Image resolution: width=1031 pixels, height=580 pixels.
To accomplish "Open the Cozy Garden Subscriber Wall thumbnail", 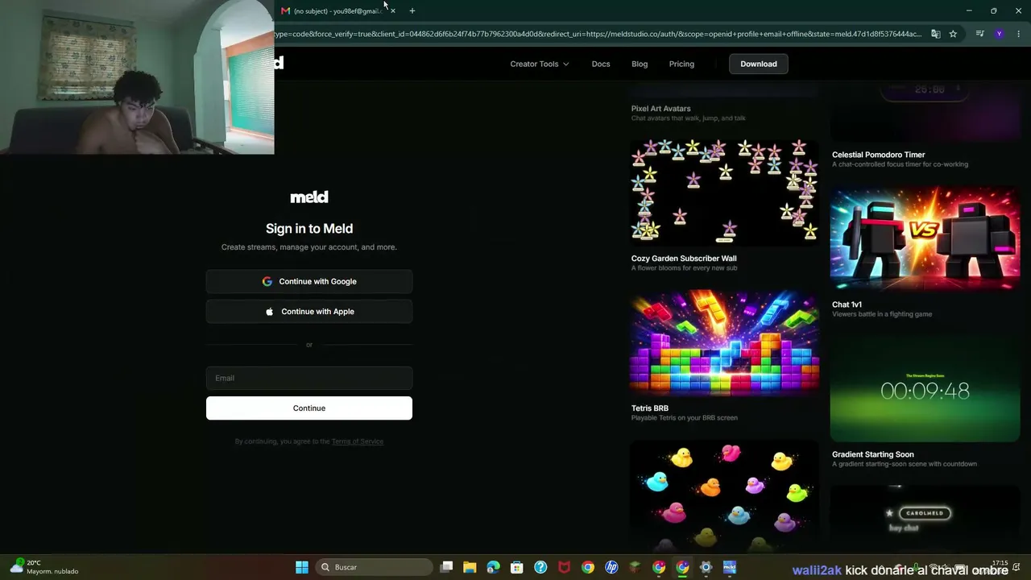I will [x=724, y=192].
